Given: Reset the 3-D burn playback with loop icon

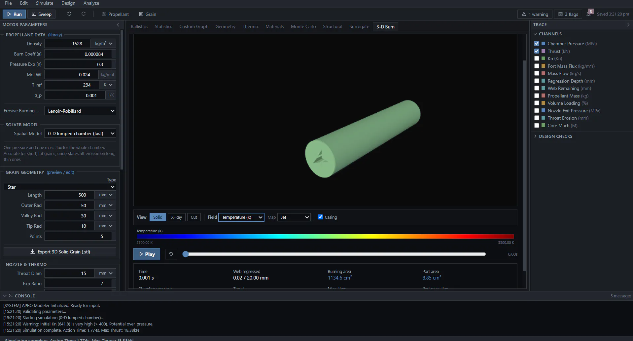Looking at the screenshot, I should (171, 254).
